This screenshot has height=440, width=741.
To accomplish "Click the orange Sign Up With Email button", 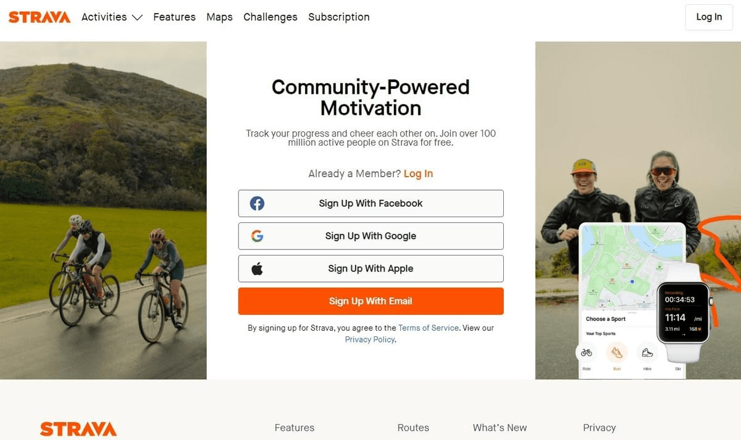I will coord(371,301).
